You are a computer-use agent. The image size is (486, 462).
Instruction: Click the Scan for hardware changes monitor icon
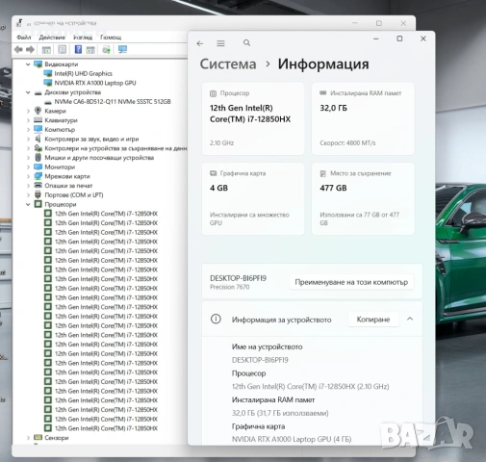pos(122,49)
